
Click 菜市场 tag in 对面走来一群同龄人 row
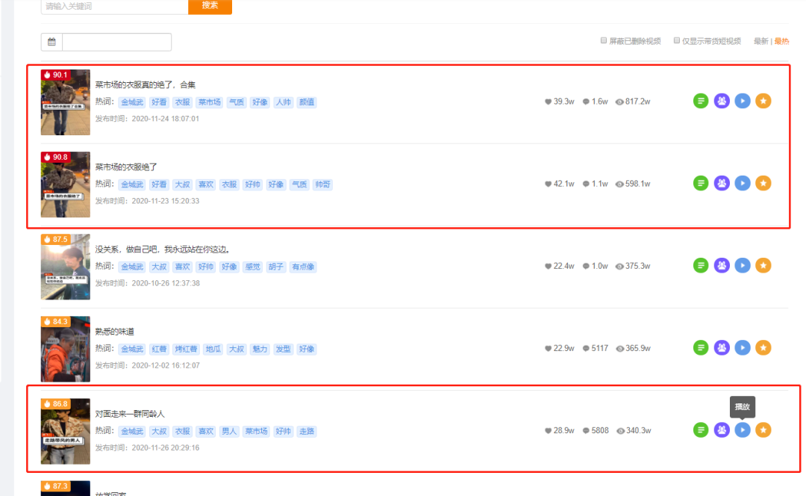[x=256, y=432]
